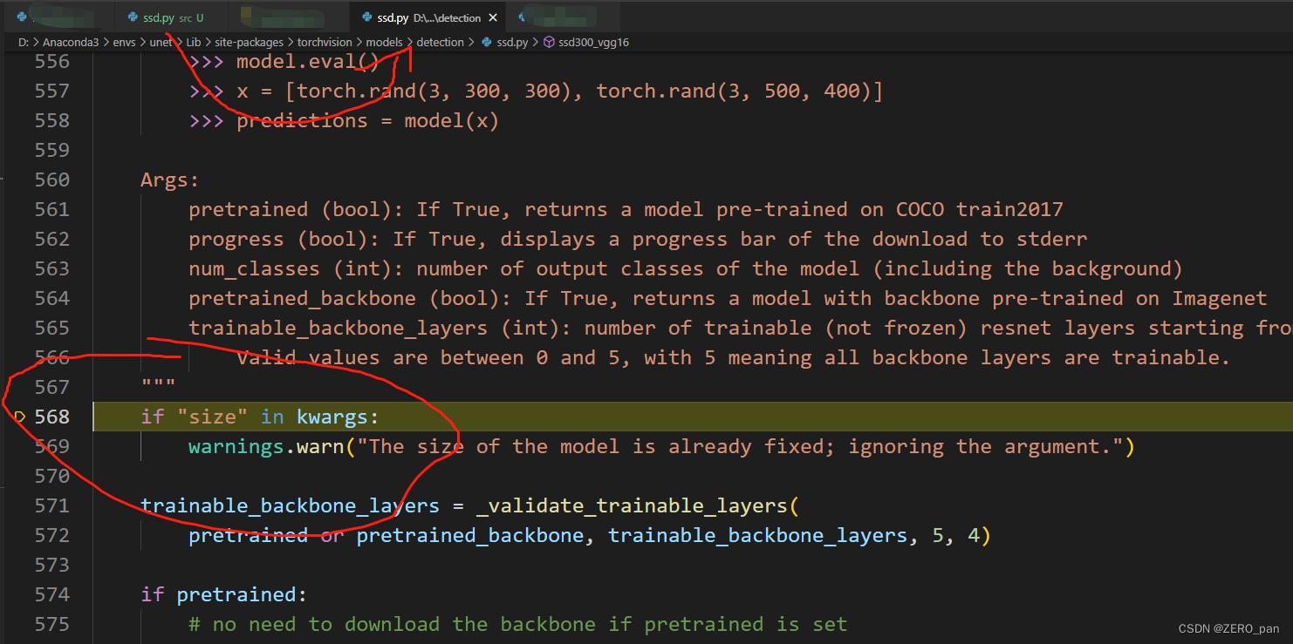
Task: Click the ssd300_vgg16 cube symbol icon
Action: [549, 42]
